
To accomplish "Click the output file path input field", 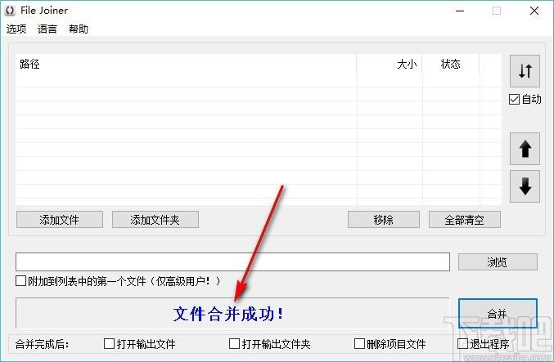I will [x=232, y=261].
